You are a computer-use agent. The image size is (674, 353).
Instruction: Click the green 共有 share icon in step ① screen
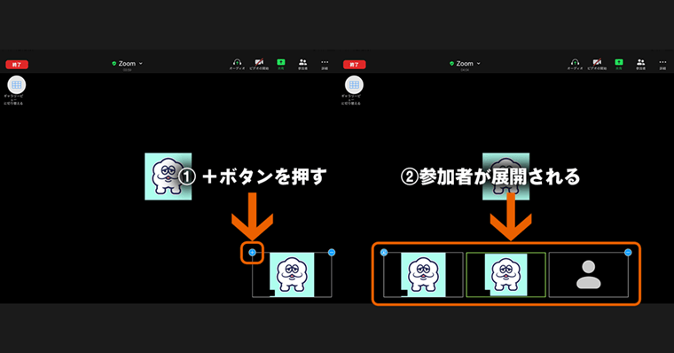coord(281,65)
